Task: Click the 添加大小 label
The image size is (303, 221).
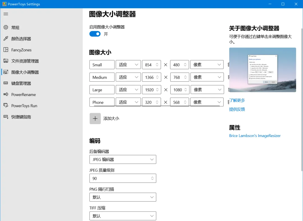Action: point(111,119)
